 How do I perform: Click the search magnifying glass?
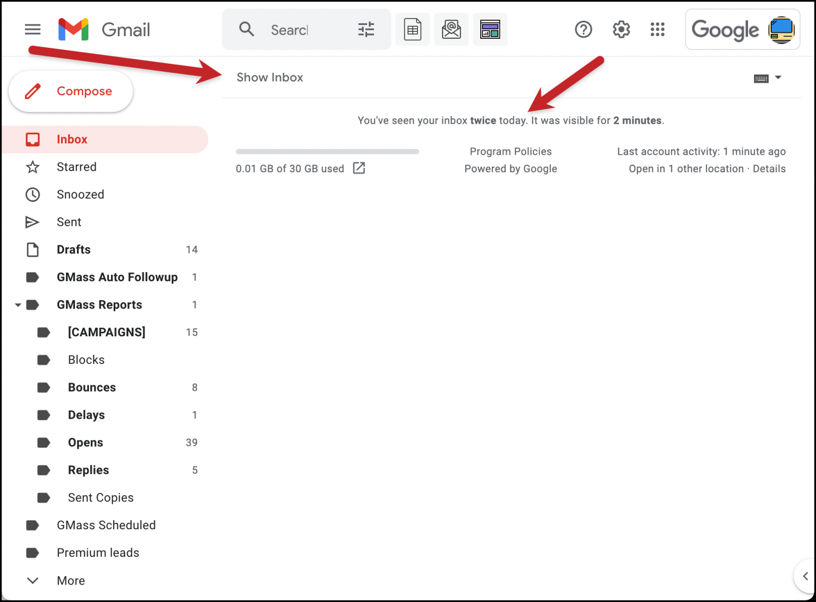(246, 29)
